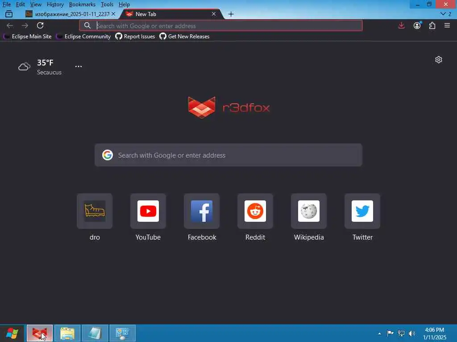The width and height of the screenshot is (457, 342).
Task: Click the Secaucus weather location
Action: [x=49, y=73]
